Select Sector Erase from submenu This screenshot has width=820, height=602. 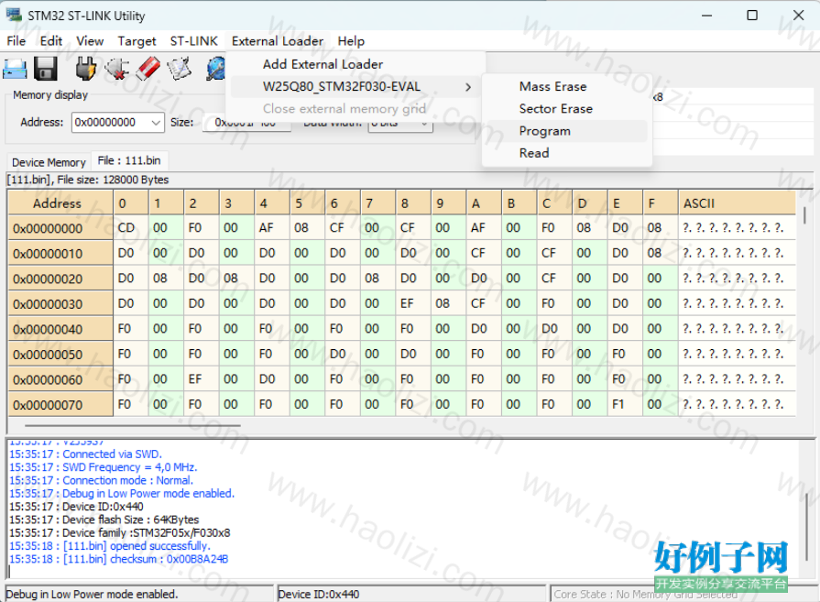(556, 109)
